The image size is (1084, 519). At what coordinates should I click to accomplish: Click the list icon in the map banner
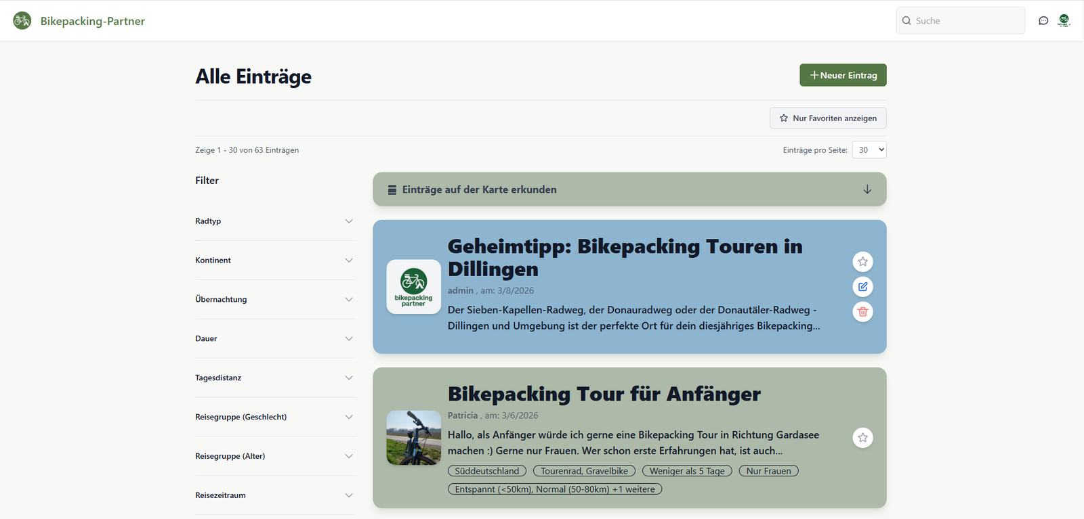coord(392,190)
